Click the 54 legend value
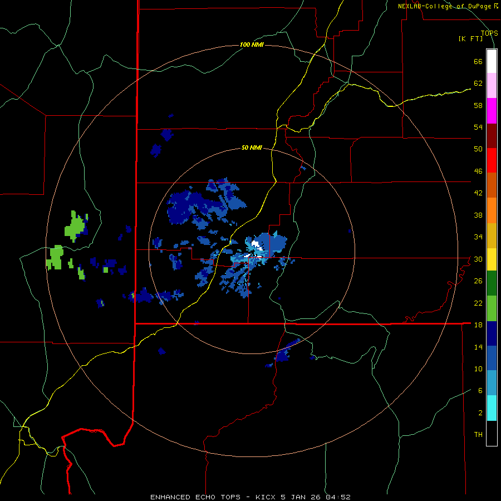 point(478,127)
